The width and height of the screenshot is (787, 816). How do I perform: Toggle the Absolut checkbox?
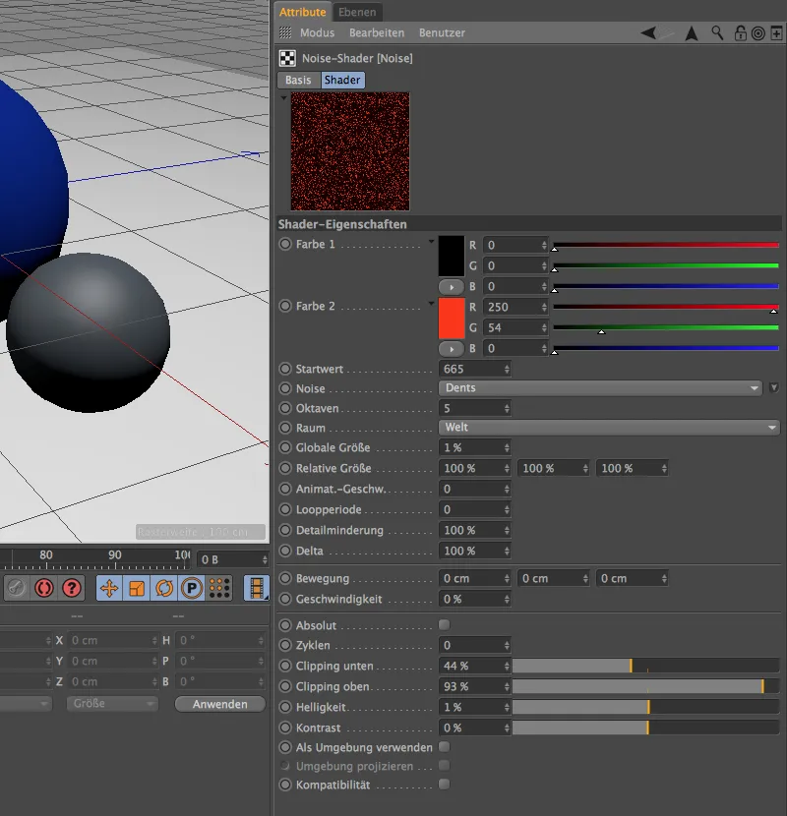point(445,624)
